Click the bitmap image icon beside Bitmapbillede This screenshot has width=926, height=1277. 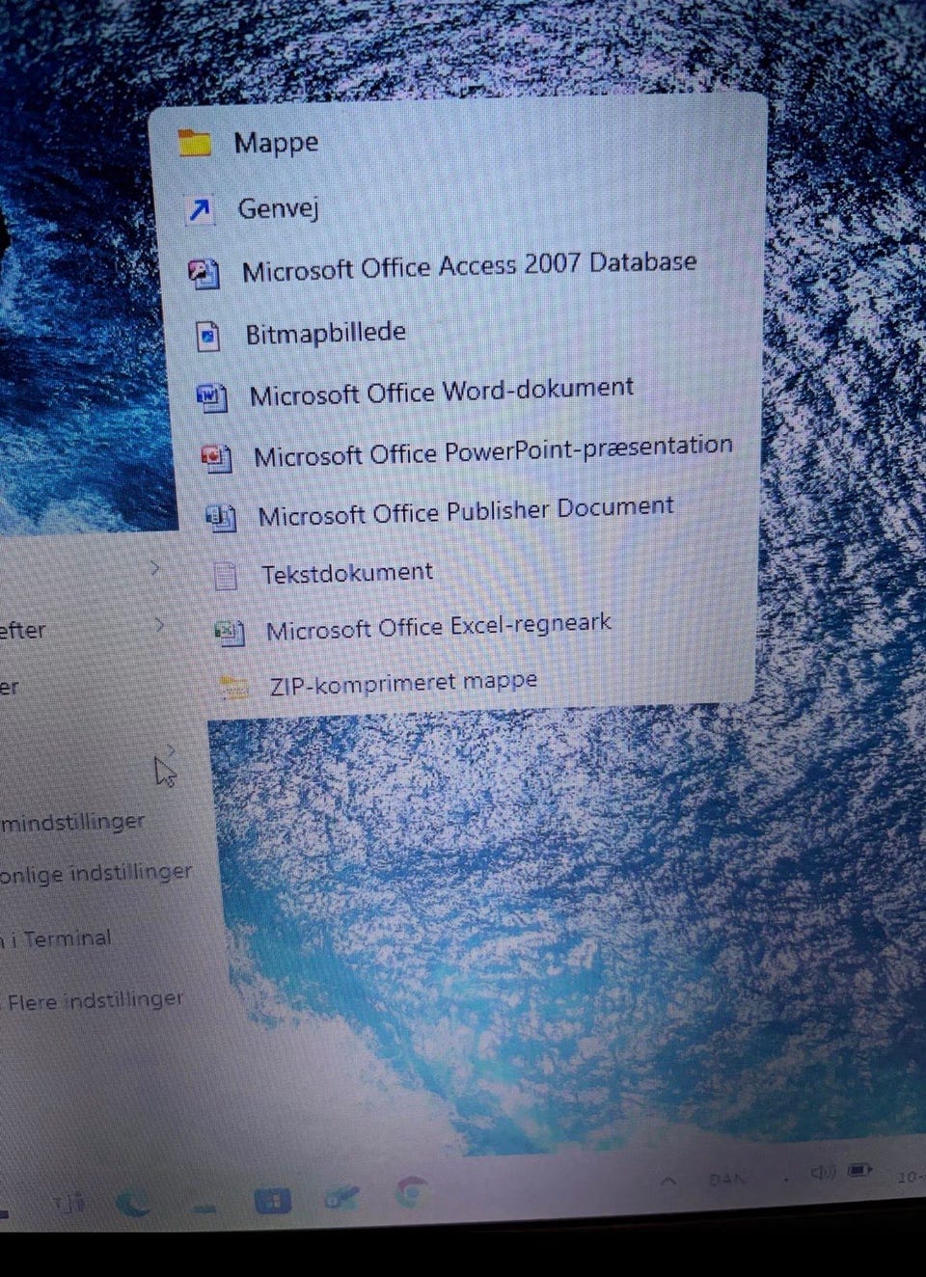[208, 336]
